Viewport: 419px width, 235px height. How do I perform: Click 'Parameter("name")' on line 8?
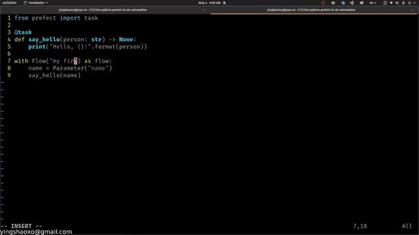coord(82,68)
